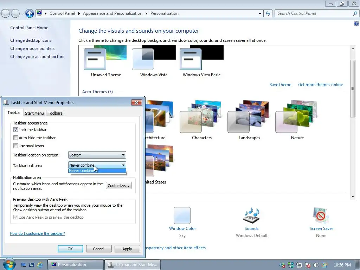Open address bar history dropdown arrow

click(x=260, y=14)
